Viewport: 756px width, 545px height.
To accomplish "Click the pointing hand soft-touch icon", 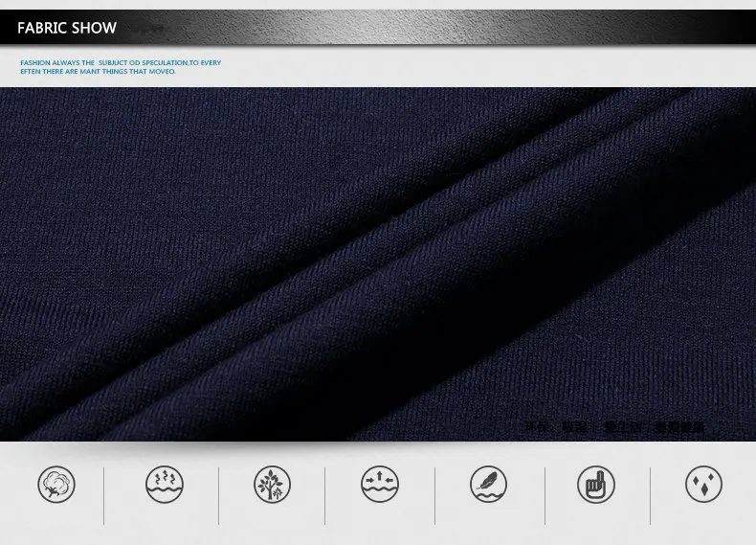I will (596, 484).
